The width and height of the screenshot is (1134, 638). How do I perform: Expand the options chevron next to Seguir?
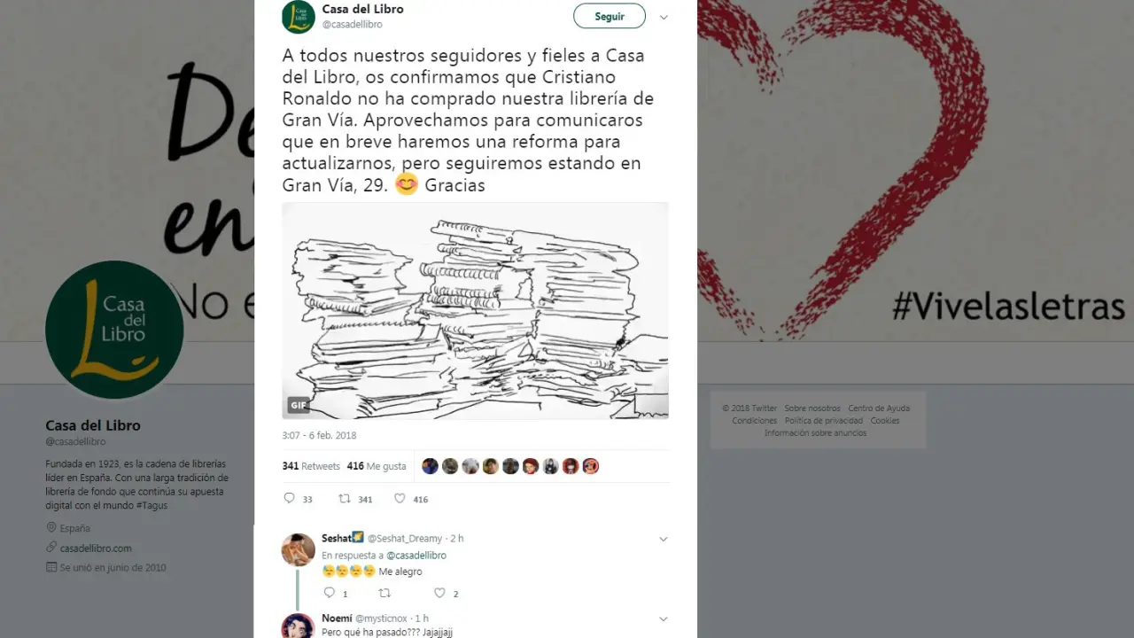pos(664,17)
